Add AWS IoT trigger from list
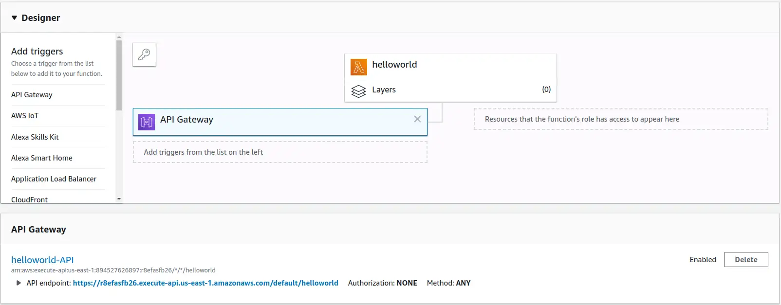This screenshot has height=305, width=781. coord(25,116)
